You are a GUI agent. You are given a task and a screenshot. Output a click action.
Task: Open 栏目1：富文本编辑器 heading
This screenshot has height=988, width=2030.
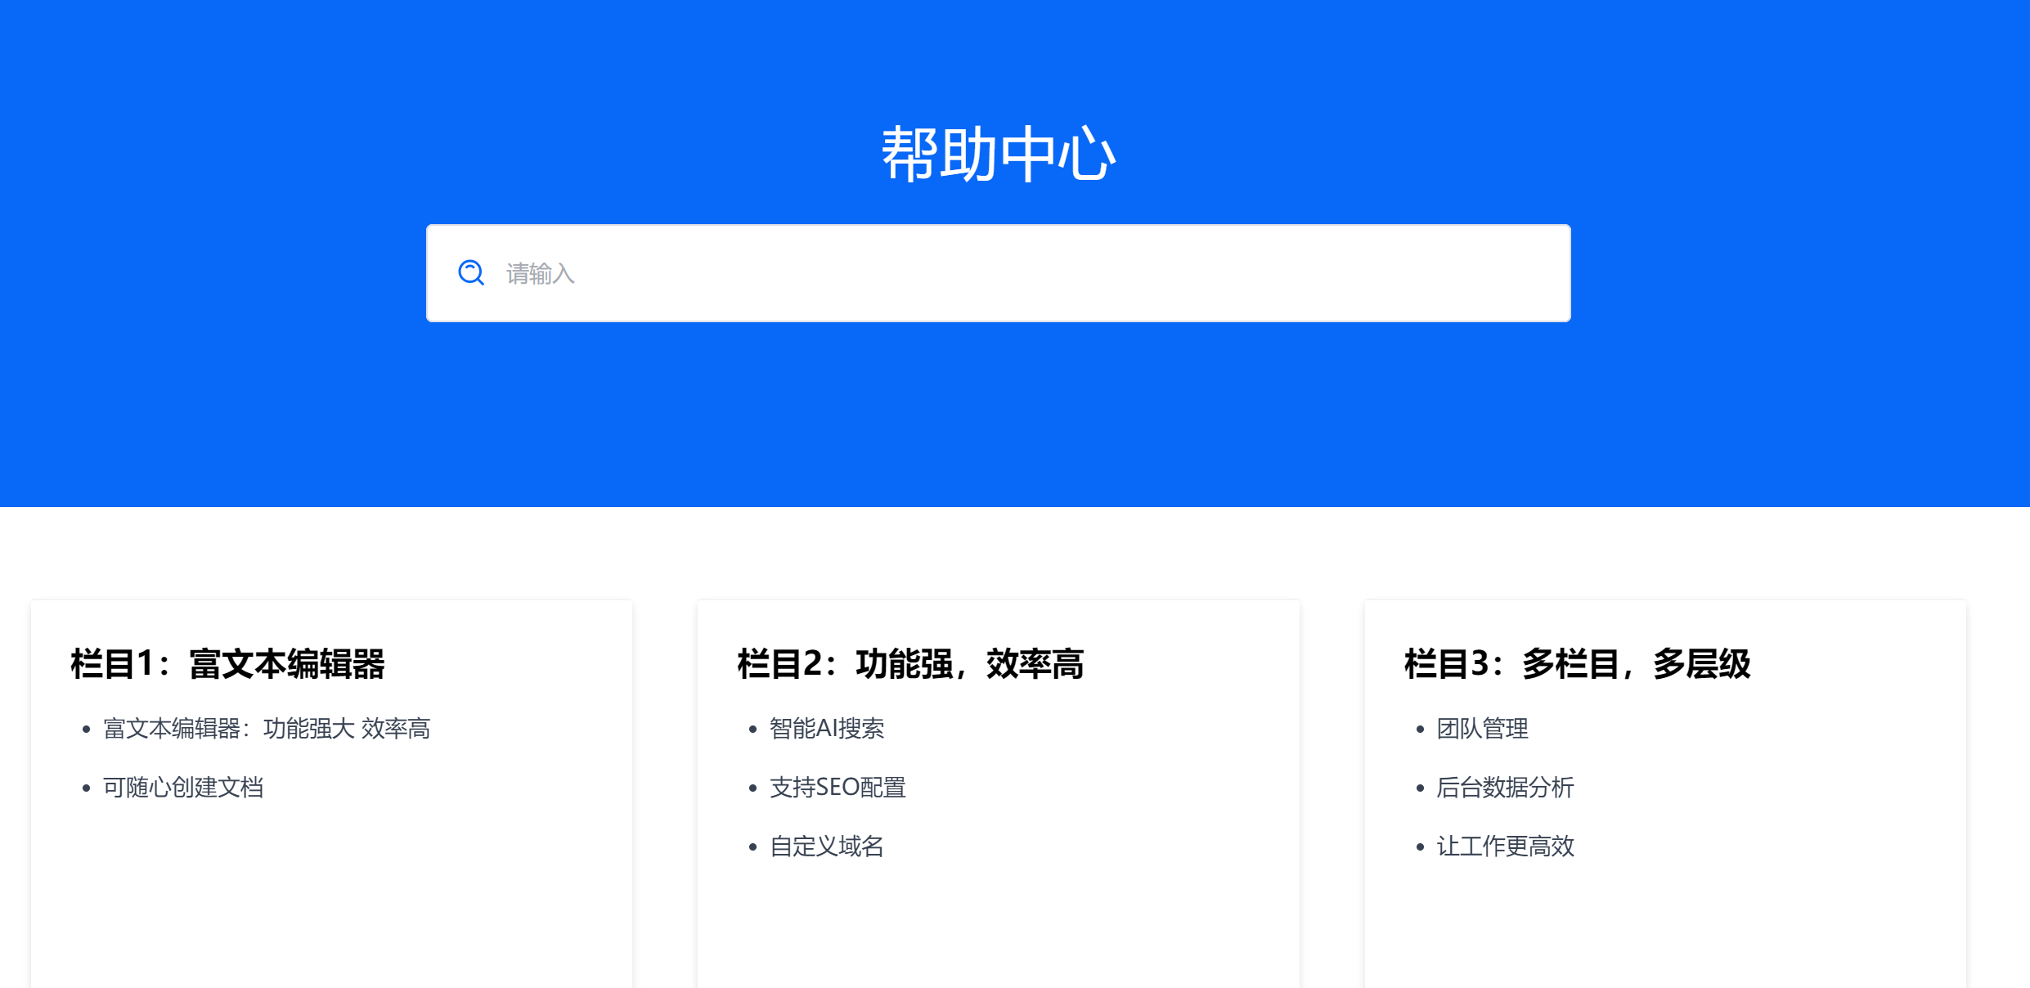(x=227, y=663)
